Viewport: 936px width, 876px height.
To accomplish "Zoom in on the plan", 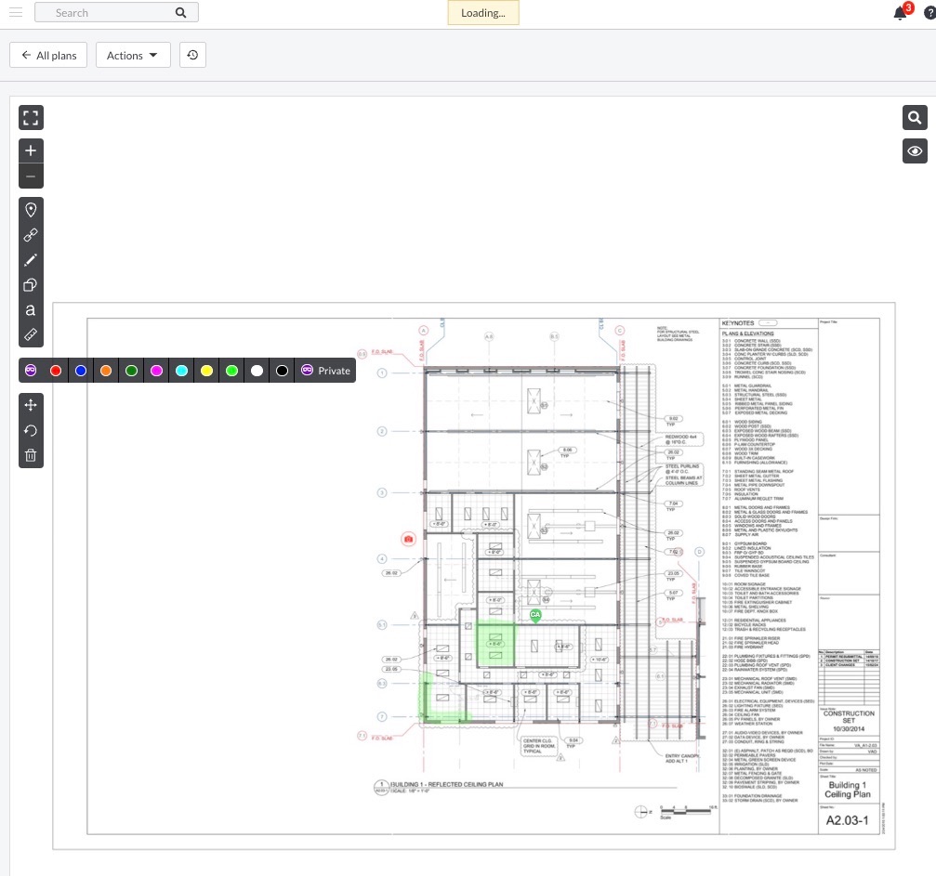I will 31,151.
